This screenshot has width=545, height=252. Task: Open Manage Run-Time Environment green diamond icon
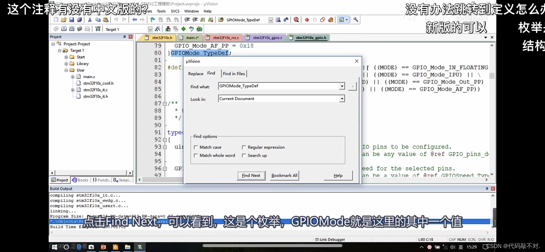[183, 29]
